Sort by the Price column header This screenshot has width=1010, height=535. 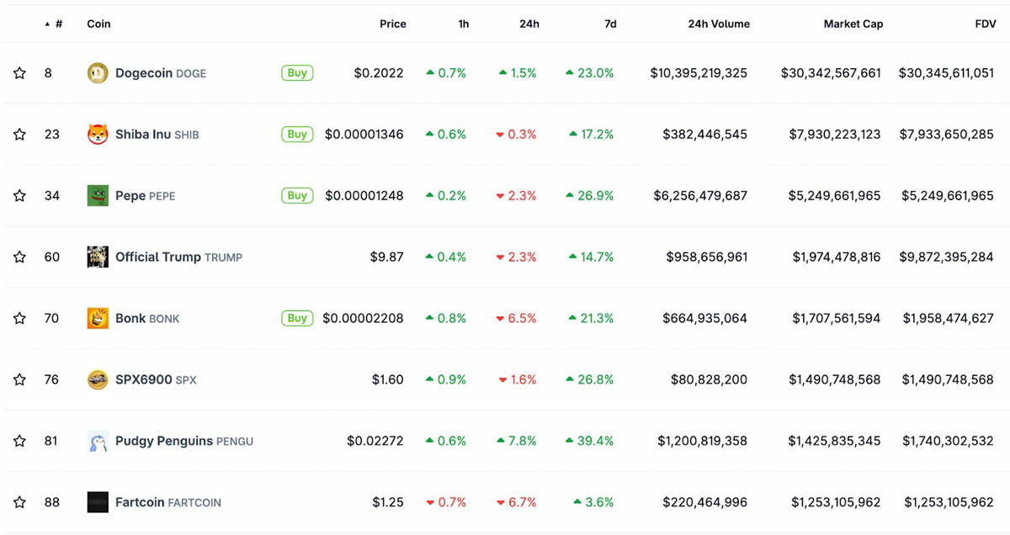392,24
